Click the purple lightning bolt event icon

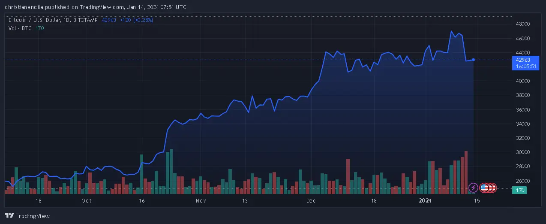click(x=473, y=188)
